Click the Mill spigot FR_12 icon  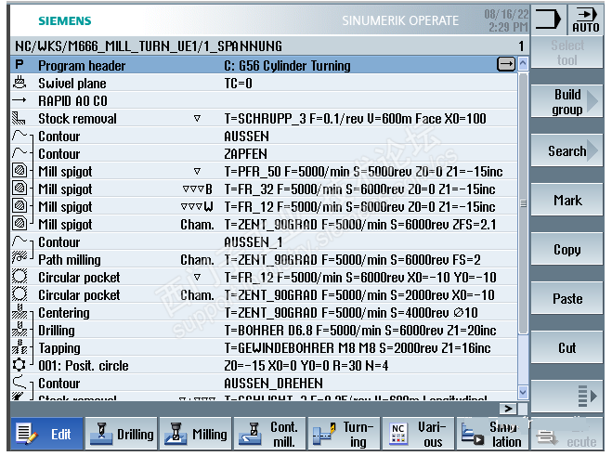pos(20,206)
